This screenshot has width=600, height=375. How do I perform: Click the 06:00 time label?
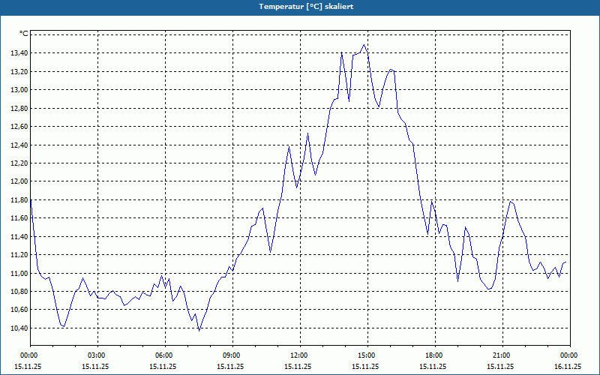tap(165, 355)
